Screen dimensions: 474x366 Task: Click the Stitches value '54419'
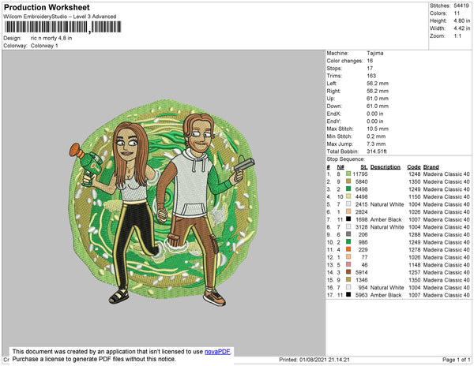pos(461,6)
